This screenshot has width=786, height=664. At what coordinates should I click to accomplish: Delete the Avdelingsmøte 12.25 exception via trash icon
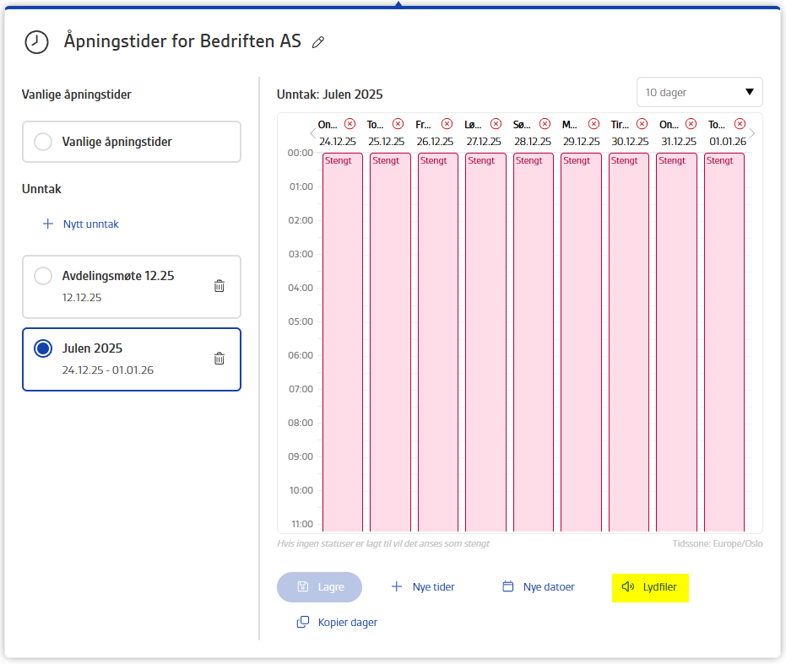[219, 286]
